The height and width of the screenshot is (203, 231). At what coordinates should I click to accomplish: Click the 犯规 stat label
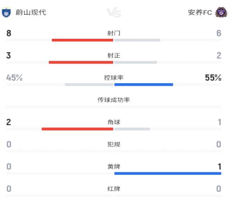pos(114,144)
